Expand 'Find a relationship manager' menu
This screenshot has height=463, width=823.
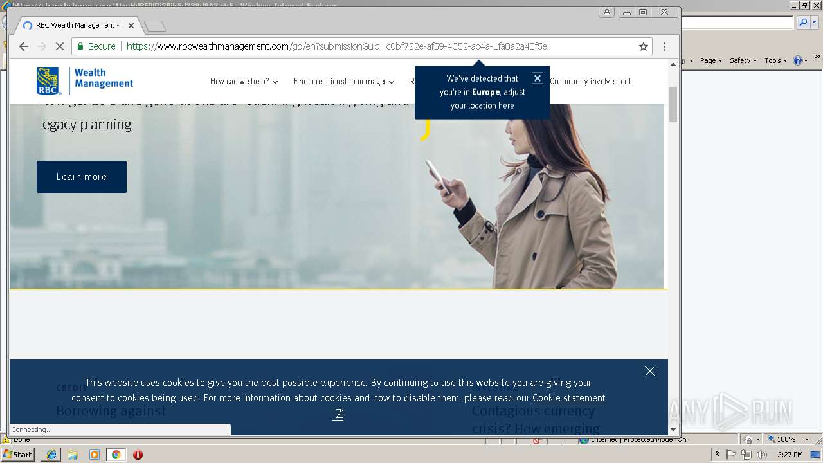coord(344,82)
